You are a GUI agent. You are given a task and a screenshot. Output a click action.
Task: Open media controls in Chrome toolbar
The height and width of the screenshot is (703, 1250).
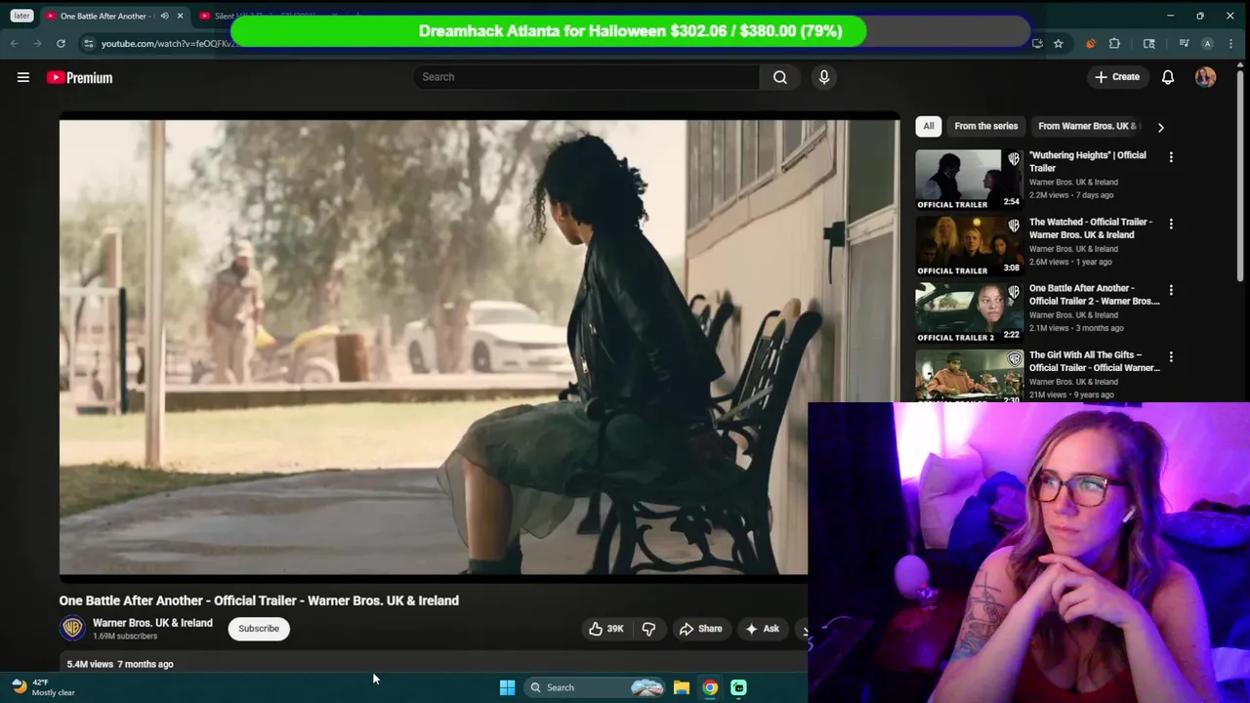(x=1184, y=43)
